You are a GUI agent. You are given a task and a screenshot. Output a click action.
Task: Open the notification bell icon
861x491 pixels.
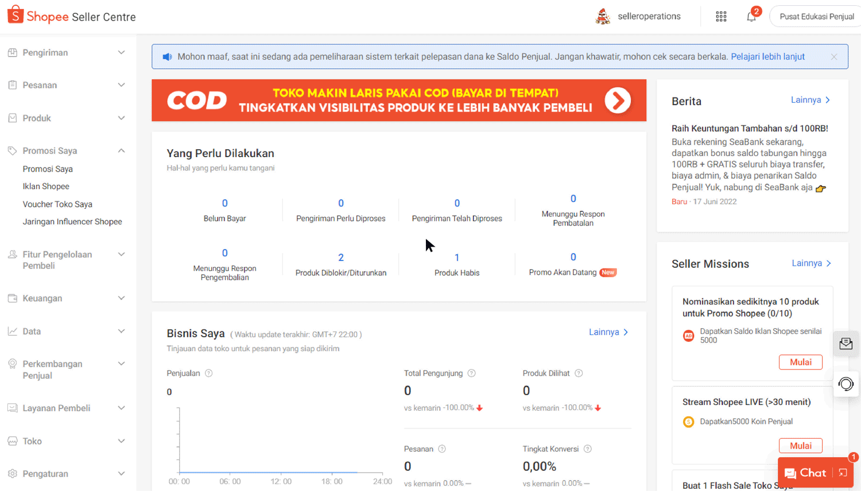point(751,17)
